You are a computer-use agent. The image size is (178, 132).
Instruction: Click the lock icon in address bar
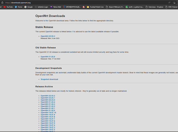click(2, 3)
